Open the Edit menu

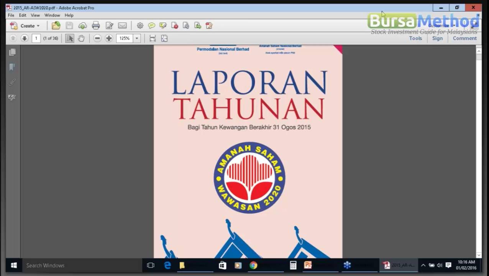[x=23, y=15]
